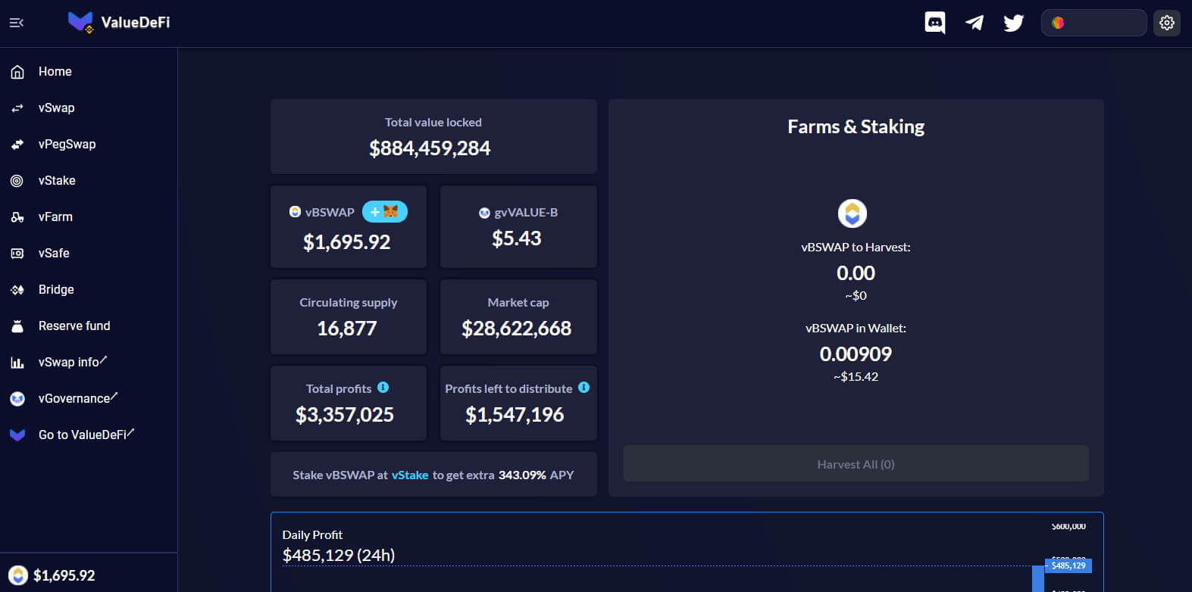Open vSafe menu item
The height and width of the screenshot is (592, 1192).
54,253
